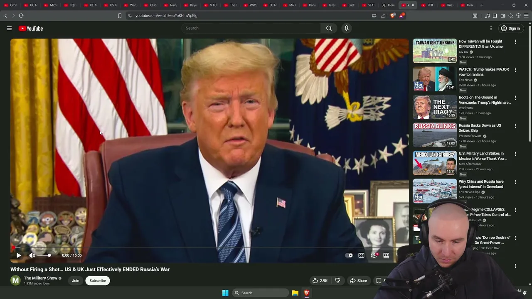Viewport: 532px width, 299px height.
Task: Sign in to YouTube
Action: 510,28
